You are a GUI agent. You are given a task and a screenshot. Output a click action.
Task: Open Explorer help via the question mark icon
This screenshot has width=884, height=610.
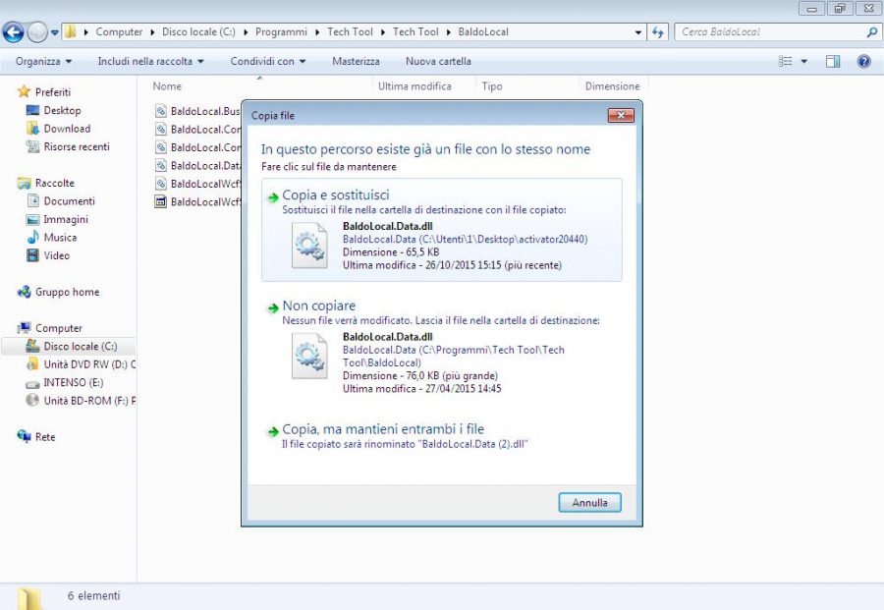[x=862, y=60]
